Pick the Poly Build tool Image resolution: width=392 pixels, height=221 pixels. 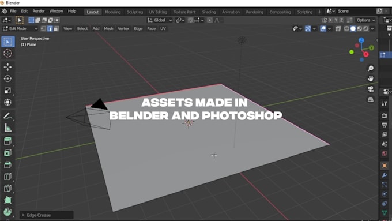point(7,200)
